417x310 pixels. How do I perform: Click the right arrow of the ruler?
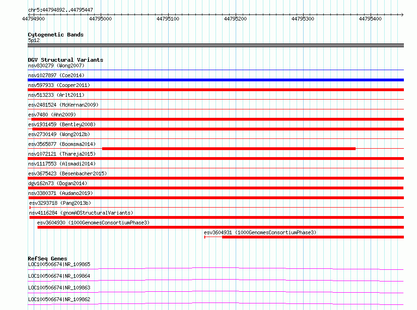[x=402, y=14]
